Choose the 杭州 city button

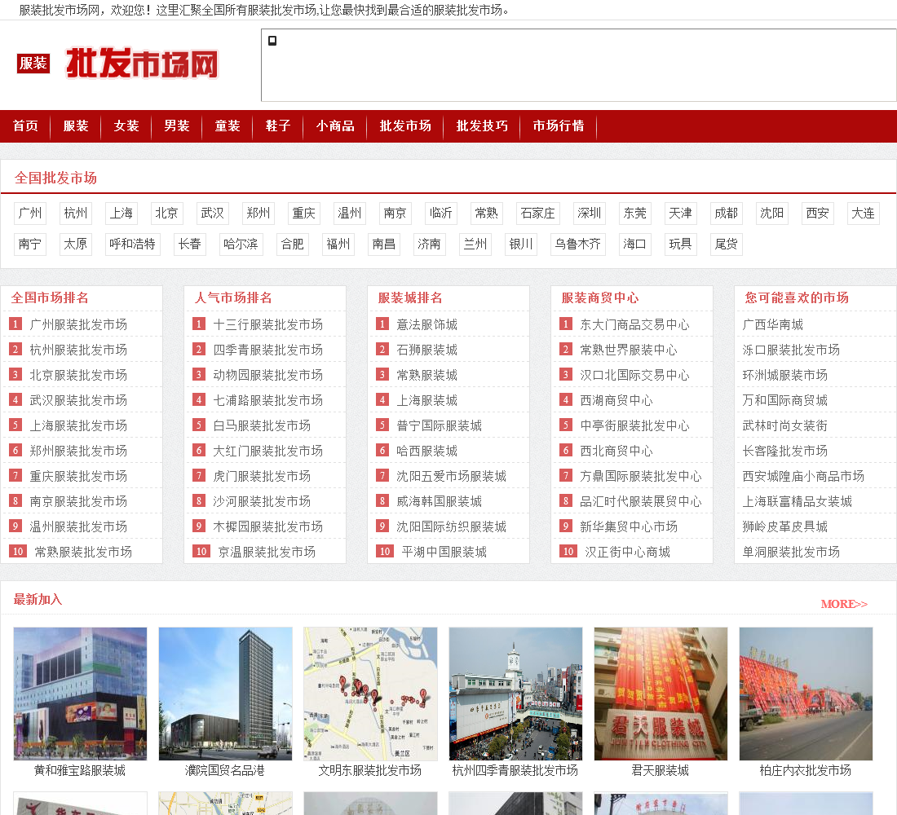[76, 214]
